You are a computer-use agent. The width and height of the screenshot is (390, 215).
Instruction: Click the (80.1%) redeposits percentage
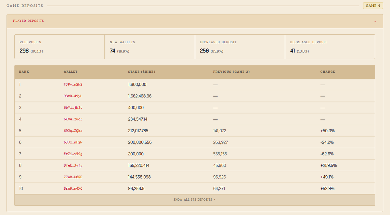pos(37,51)
